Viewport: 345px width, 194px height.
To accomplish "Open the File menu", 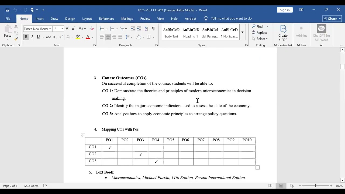I will [8, 19].
